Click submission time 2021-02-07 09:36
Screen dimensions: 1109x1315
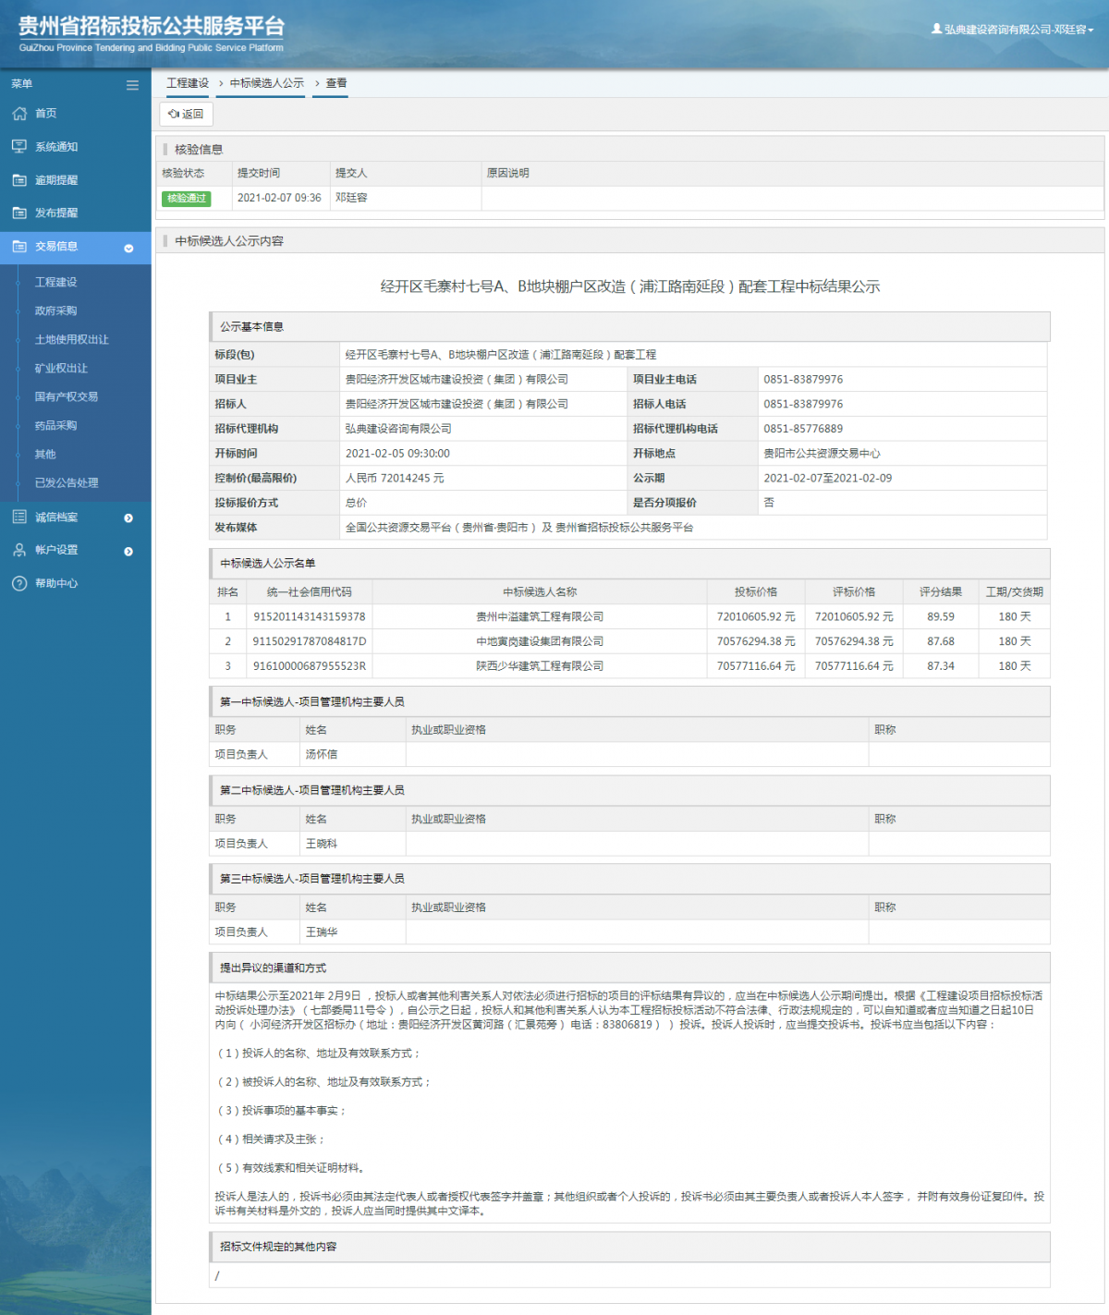pyautogui.click(x=279, y=198)
